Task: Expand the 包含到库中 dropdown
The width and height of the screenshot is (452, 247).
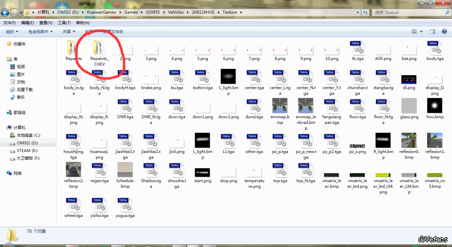Action: [40, 32]
